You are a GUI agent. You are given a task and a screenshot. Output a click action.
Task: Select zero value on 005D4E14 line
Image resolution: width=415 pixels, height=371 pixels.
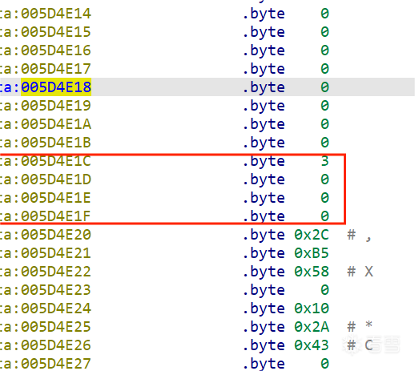[x=324, y=14]
